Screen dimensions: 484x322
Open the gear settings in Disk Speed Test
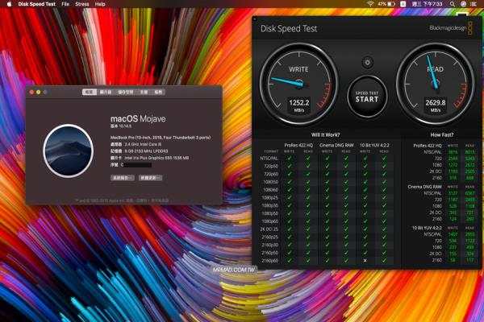tap(367, 63)
